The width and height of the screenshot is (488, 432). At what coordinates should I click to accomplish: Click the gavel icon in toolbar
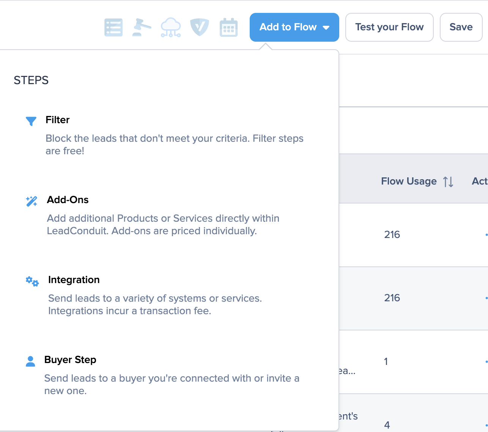click(x=142, y=27)
